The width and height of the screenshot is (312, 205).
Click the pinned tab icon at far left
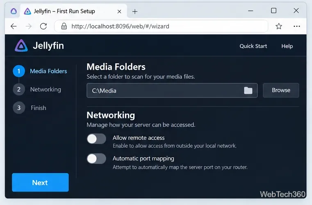pyautogui.click(x=14, y=11)
